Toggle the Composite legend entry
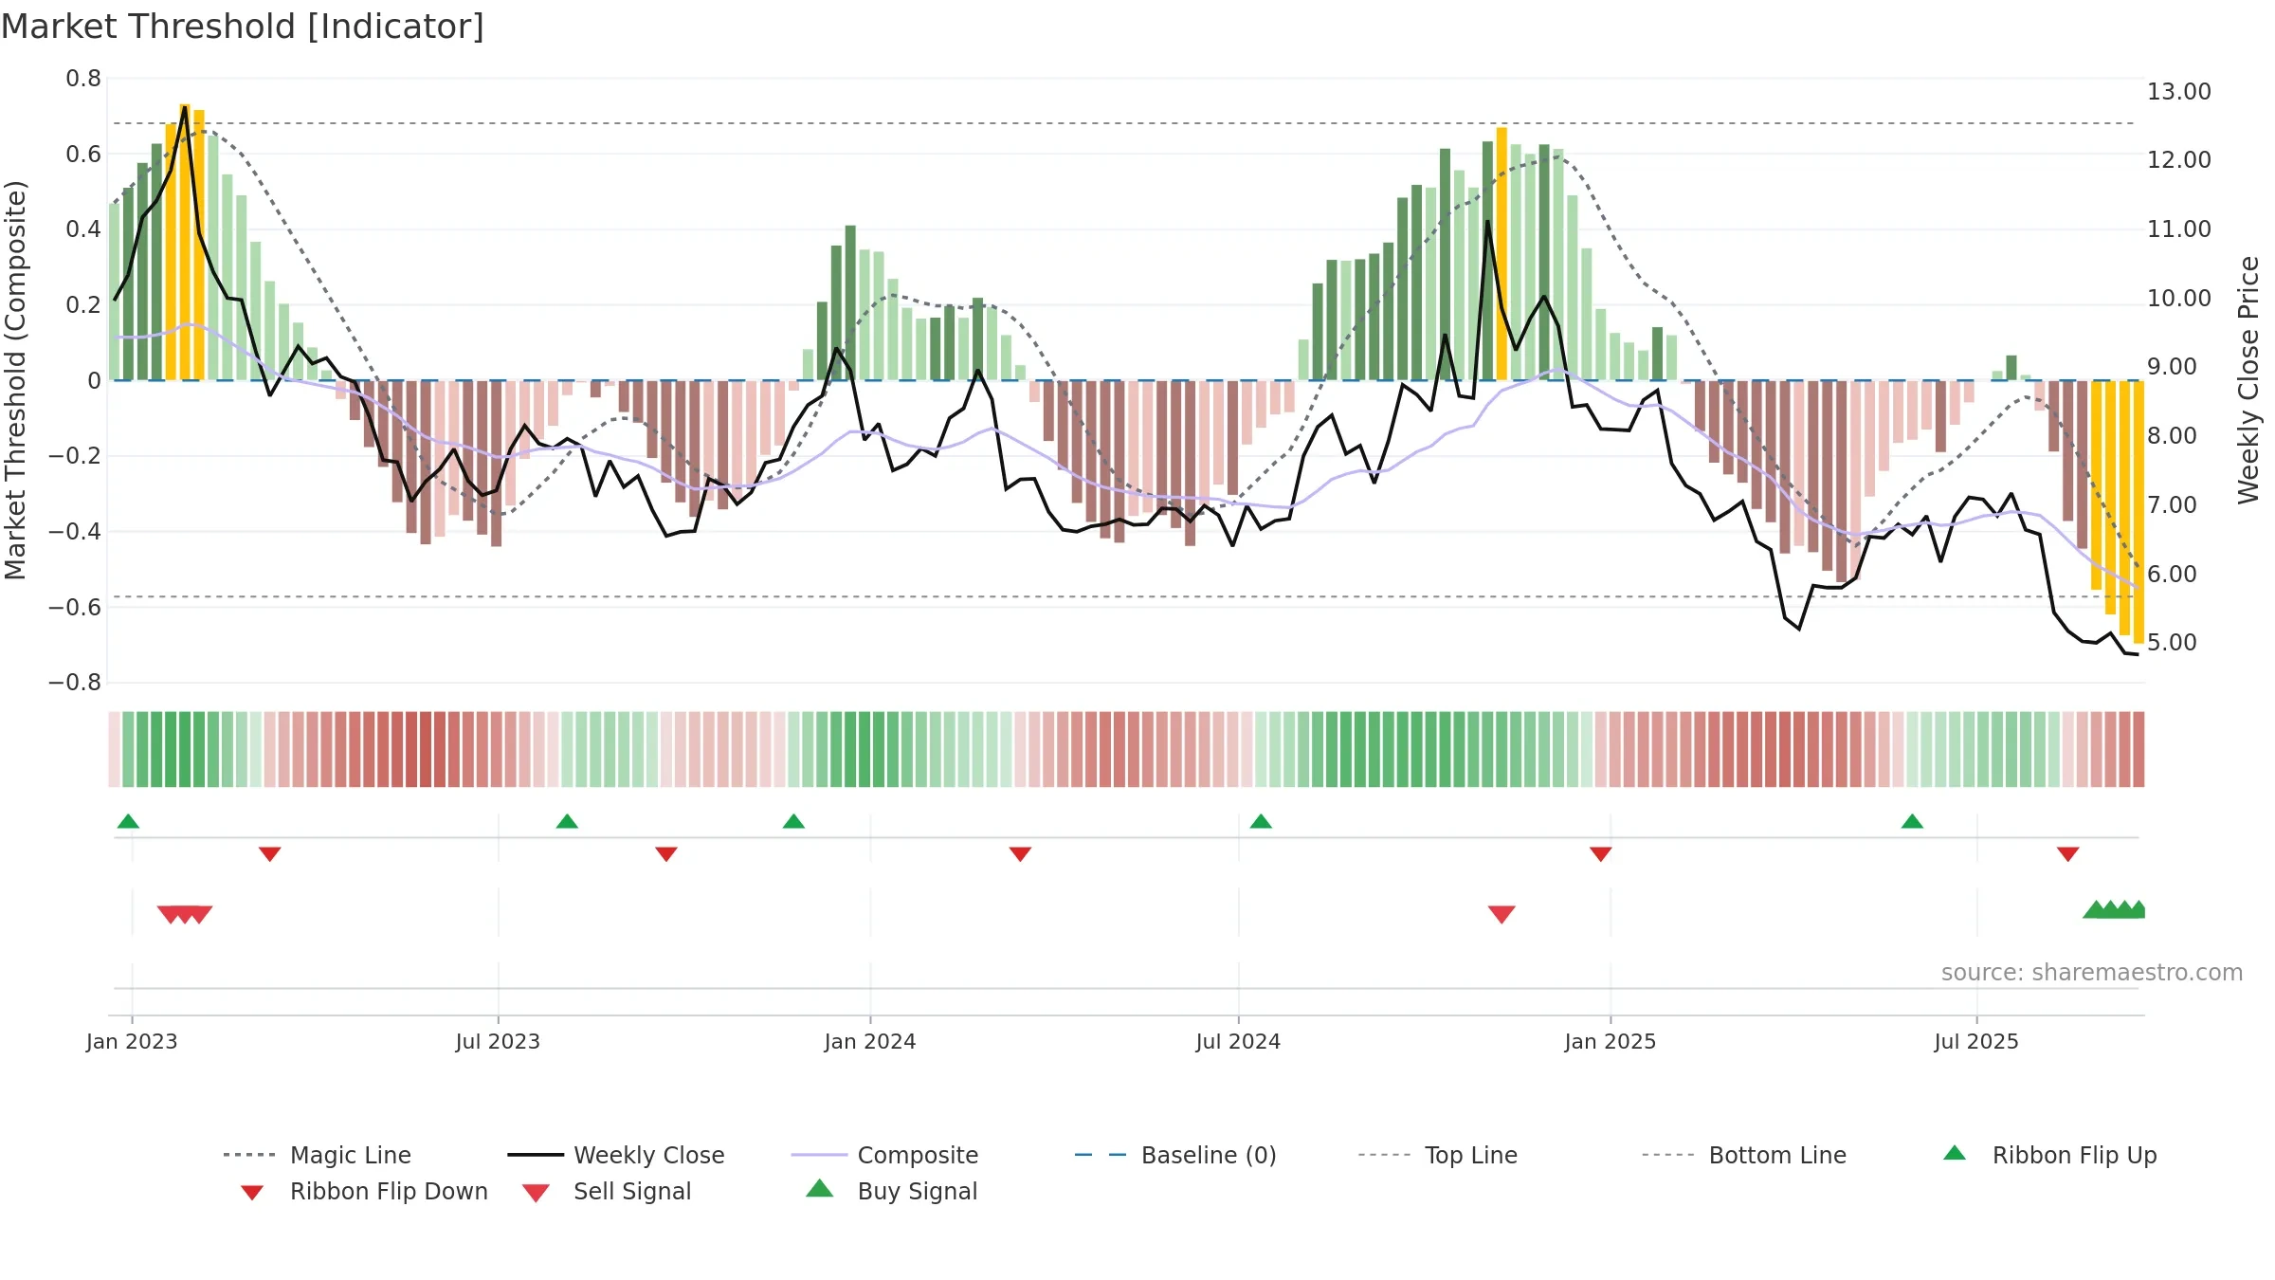The width and height of the screenshot is (2275, 1280). pos(884,1155)
